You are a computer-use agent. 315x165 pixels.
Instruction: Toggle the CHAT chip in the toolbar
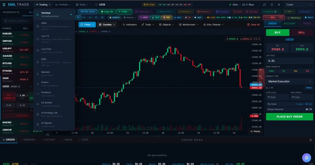198,17
